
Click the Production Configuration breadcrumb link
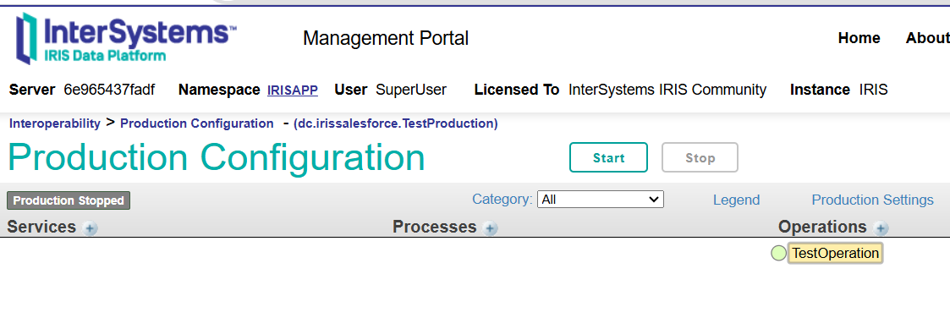[197, 123]
